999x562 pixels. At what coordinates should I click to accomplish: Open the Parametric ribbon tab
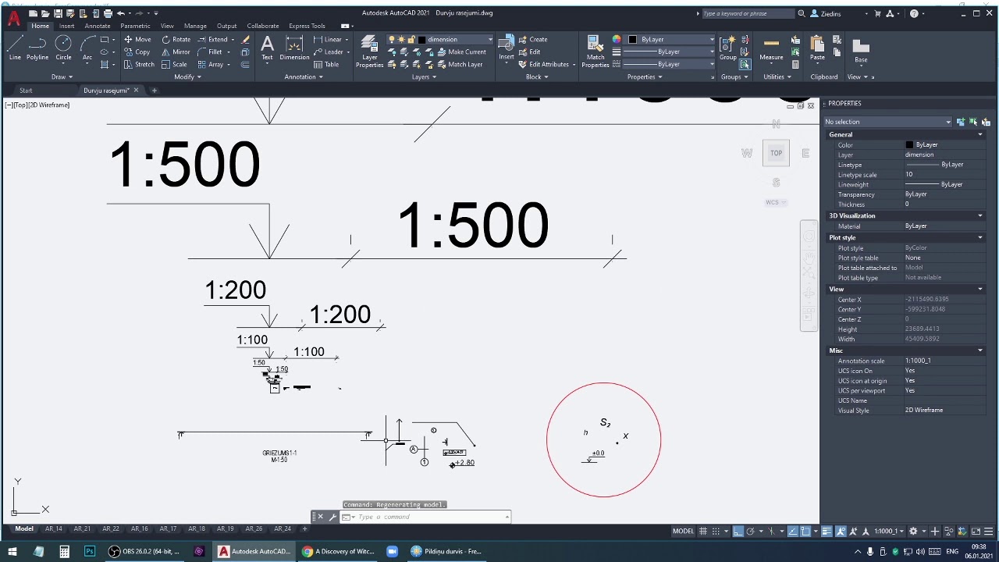(x=135, y=26)
